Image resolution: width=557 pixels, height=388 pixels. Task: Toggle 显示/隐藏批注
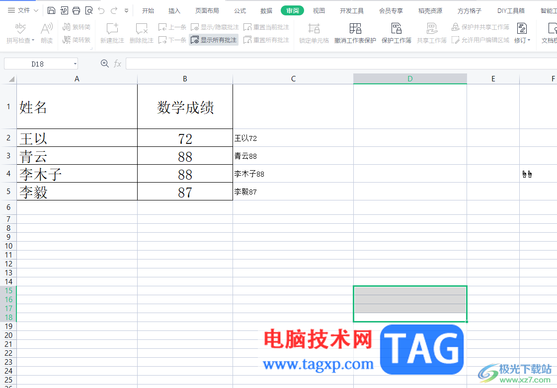click(x=215, y=27)
